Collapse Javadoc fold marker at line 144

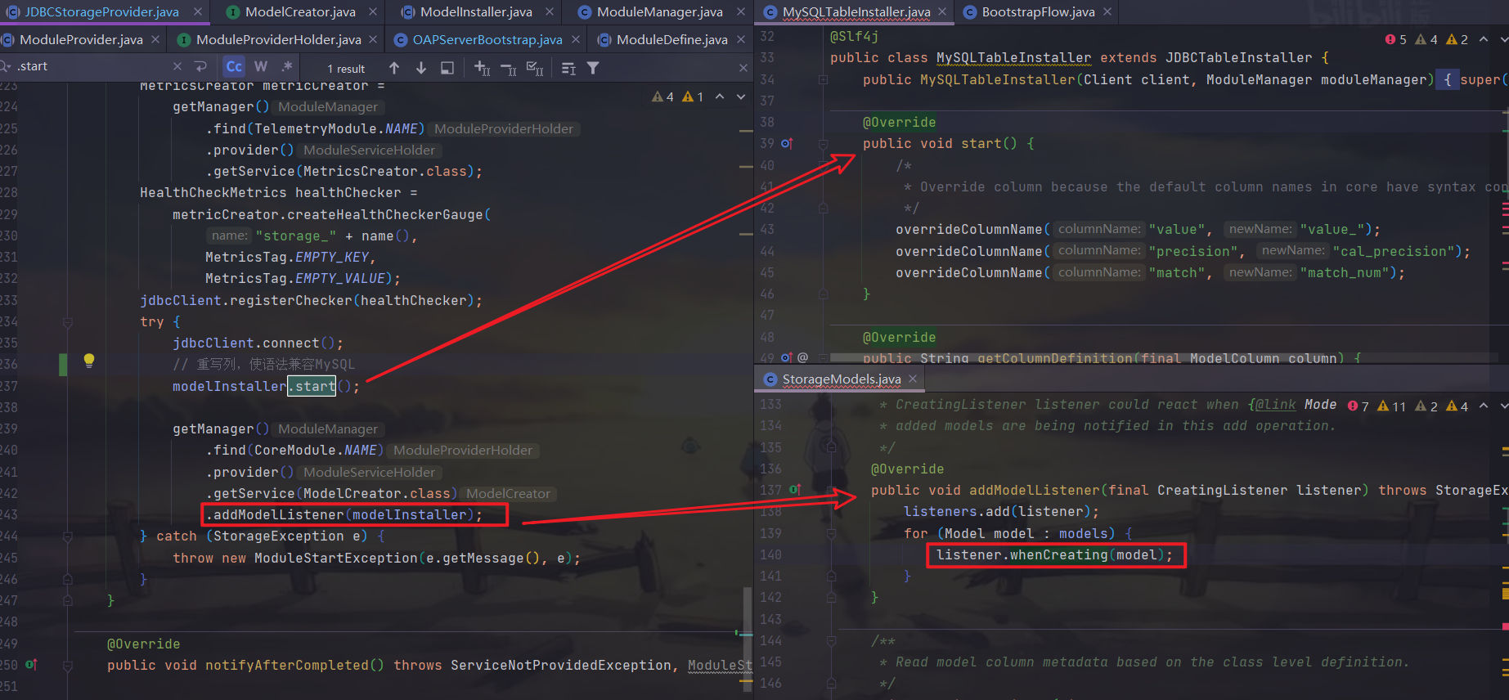(x=832, y=640)
